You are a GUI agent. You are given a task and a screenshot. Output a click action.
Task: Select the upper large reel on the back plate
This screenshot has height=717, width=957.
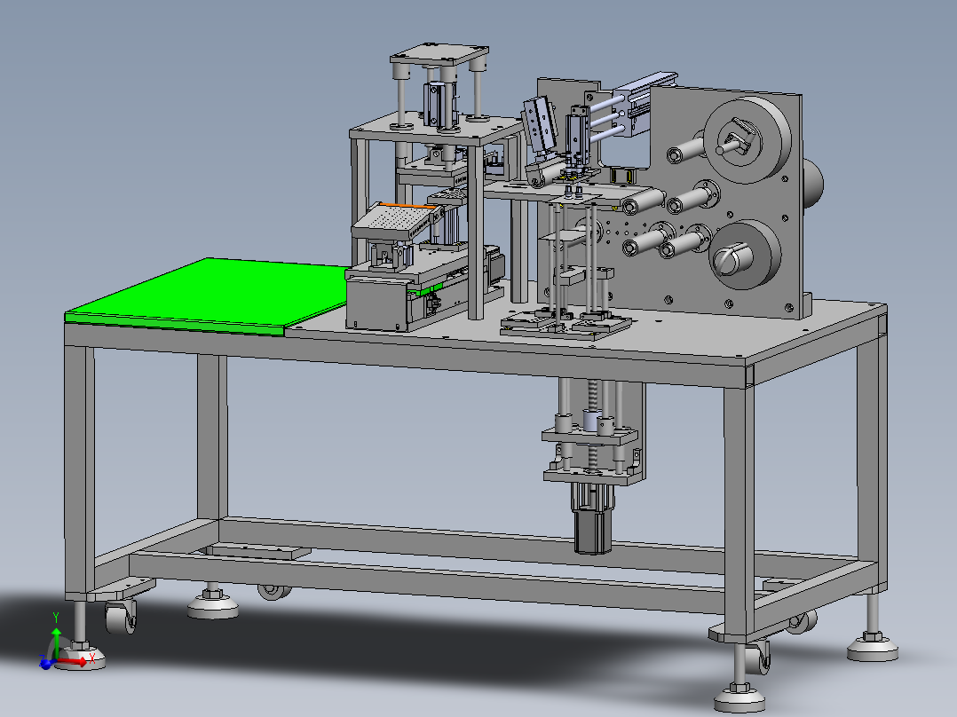746,139
